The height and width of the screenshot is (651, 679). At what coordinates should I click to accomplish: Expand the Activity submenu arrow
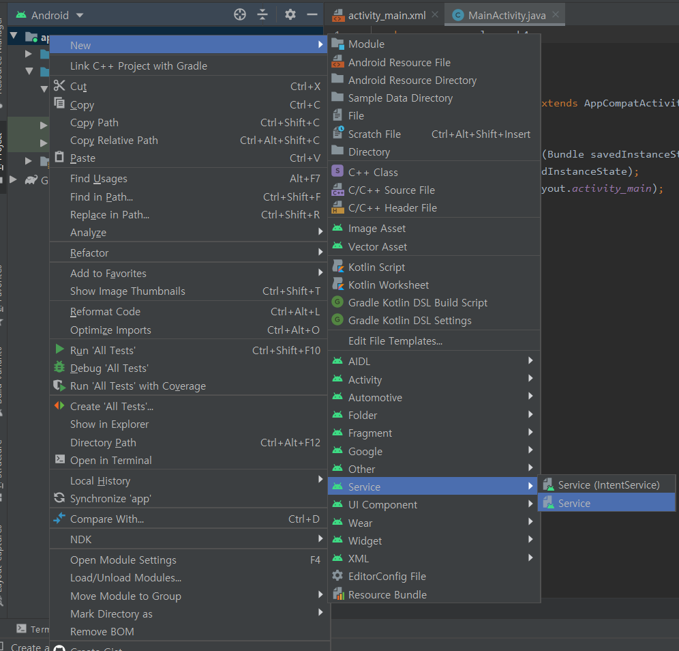point(530,378)
